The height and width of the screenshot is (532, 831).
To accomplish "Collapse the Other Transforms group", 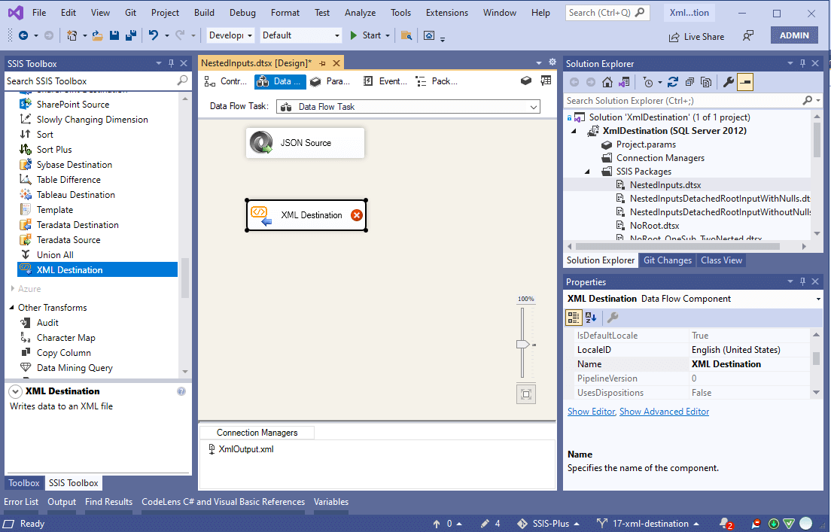I will pos(11,307).
